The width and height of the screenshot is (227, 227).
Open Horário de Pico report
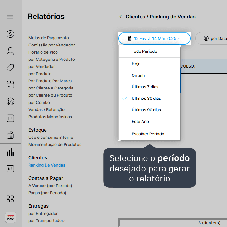pos(43,52)
